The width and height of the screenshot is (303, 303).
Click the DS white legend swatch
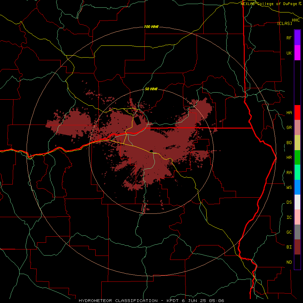click(x=297, y=202)
